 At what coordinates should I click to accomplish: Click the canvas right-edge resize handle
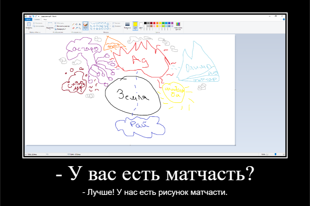point(235,90)
